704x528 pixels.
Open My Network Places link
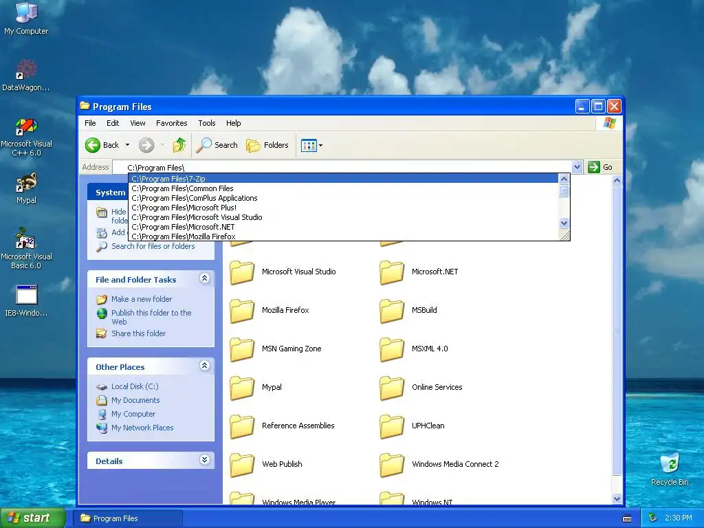[x=142, y=428]
